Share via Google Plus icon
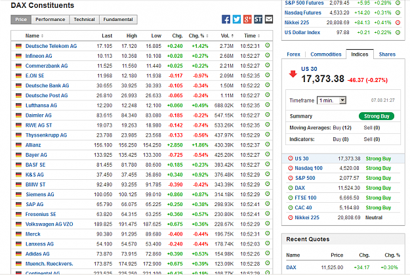This screenshot has width=410, height=275. [247, 20]
